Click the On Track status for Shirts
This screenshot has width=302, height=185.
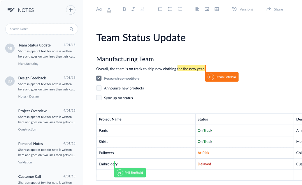pos(205,142)
